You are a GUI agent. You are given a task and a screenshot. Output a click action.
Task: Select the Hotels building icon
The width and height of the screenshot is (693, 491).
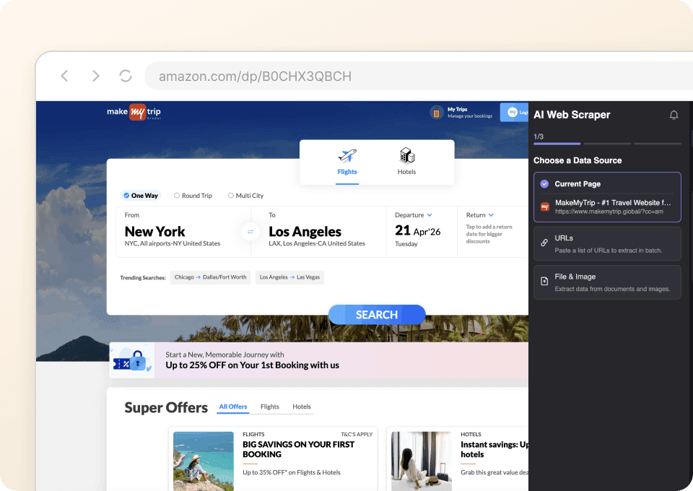click(406, 155)
